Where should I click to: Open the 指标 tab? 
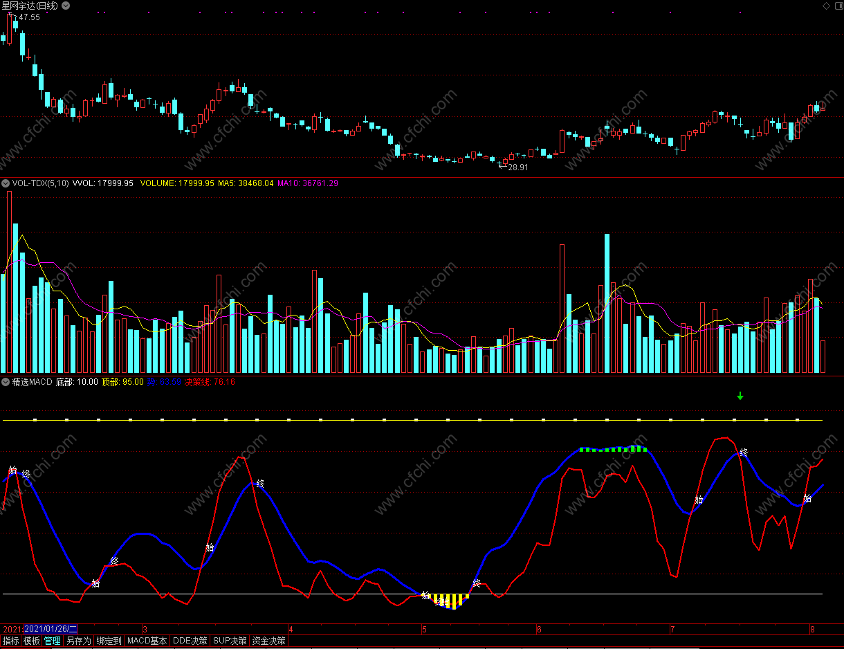tap(11, 641)
